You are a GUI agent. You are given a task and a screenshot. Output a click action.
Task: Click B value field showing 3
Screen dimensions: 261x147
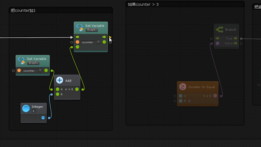[x=189, y=101]
